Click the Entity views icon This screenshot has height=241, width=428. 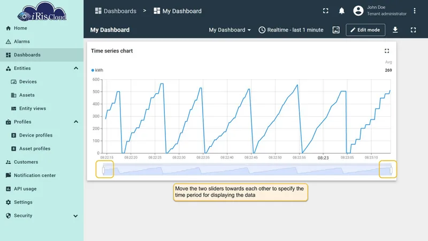coord(14,109)
